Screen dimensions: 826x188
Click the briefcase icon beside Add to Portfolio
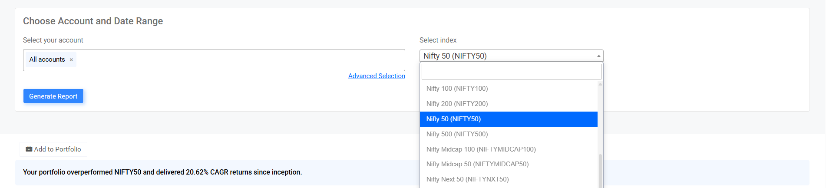click(29, 149)
